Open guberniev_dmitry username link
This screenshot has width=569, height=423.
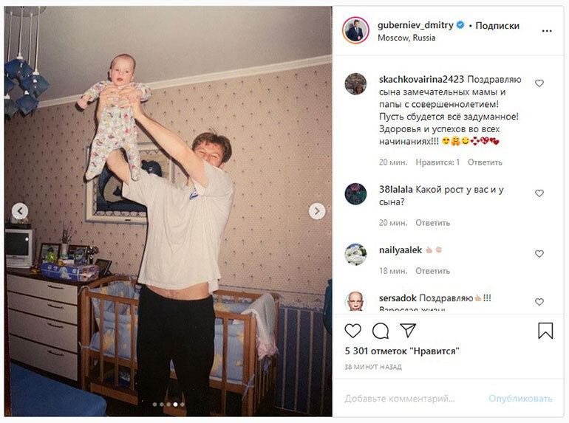[x=415, y=25]
